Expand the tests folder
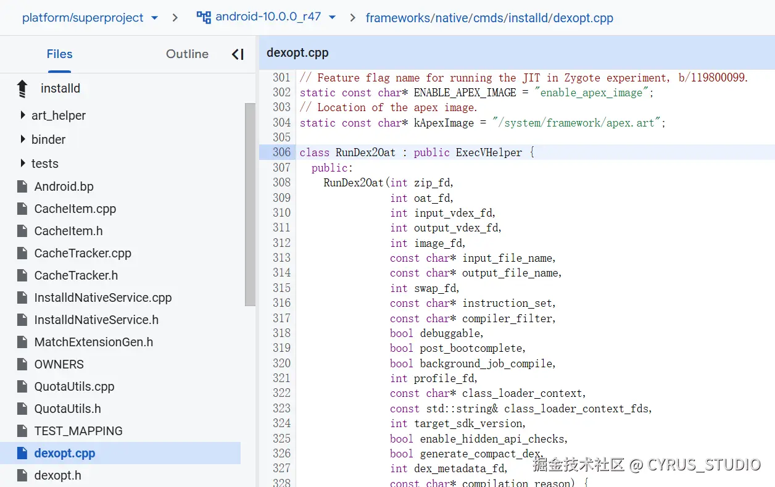The height and width of the screenshot is (487, 775). (23, 163)
